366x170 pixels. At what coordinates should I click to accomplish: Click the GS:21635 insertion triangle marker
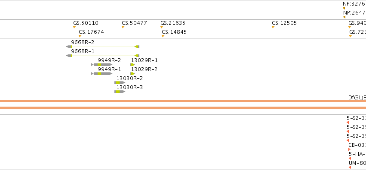click(162, 27)
